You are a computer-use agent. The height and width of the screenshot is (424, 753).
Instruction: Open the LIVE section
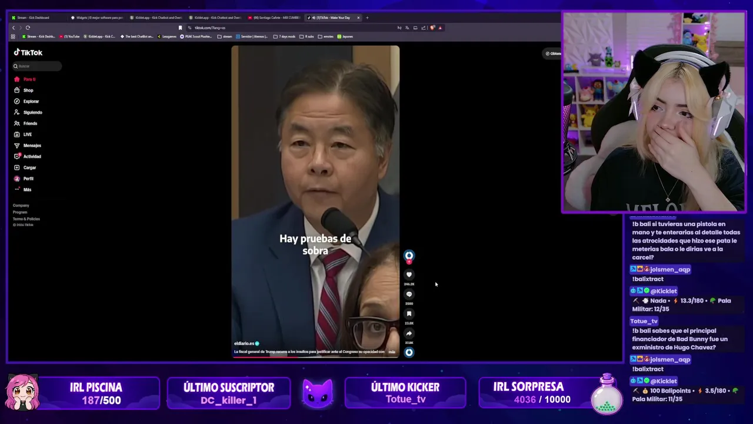(x=24, y=134)
